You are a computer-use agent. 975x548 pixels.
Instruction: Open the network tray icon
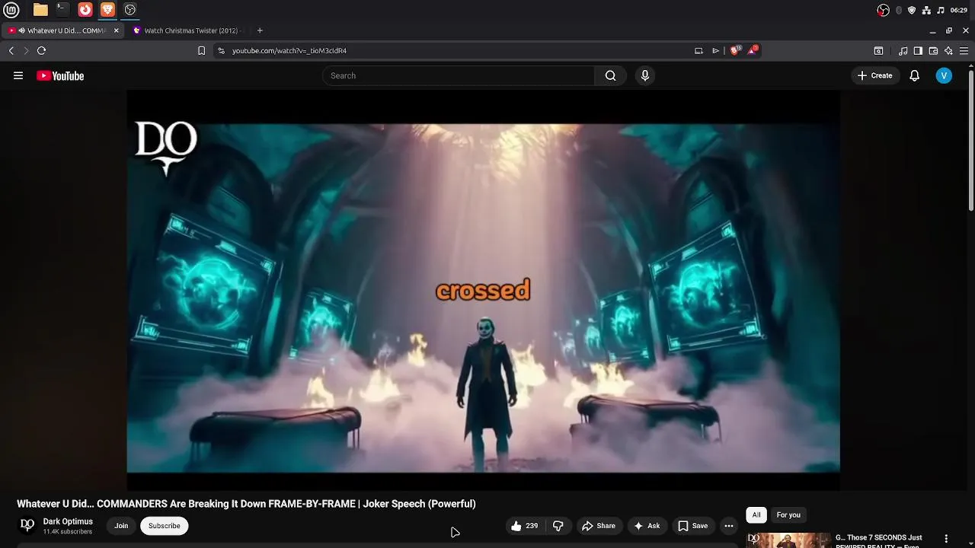click(x=926, y=10)
